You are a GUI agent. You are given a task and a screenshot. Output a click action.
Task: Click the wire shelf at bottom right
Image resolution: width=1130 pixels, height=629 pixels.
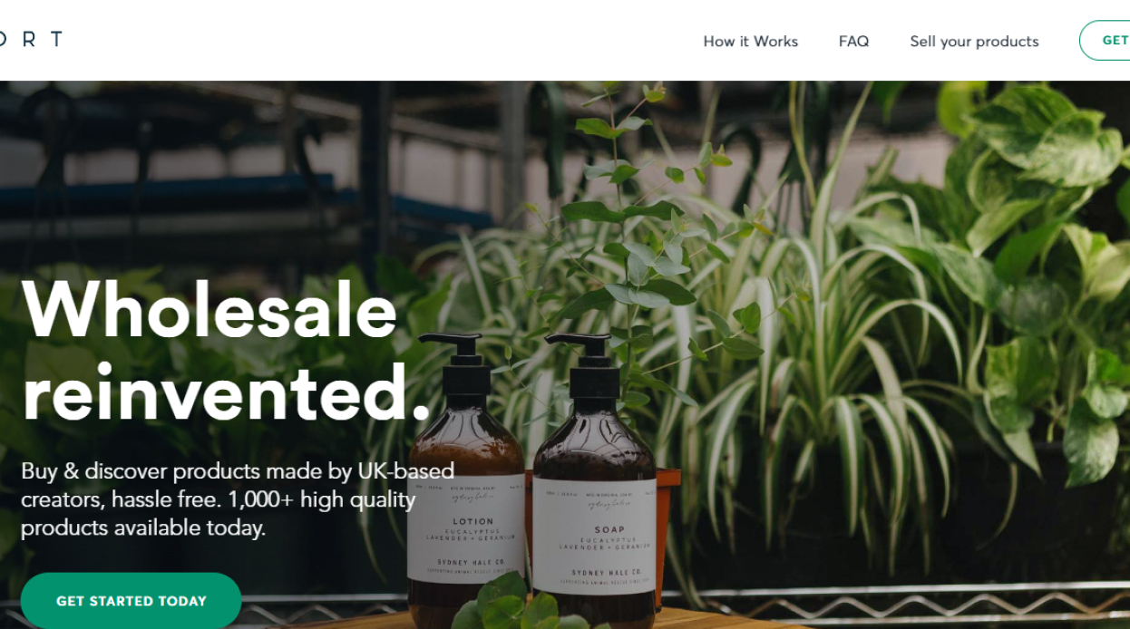coord(907,603)
